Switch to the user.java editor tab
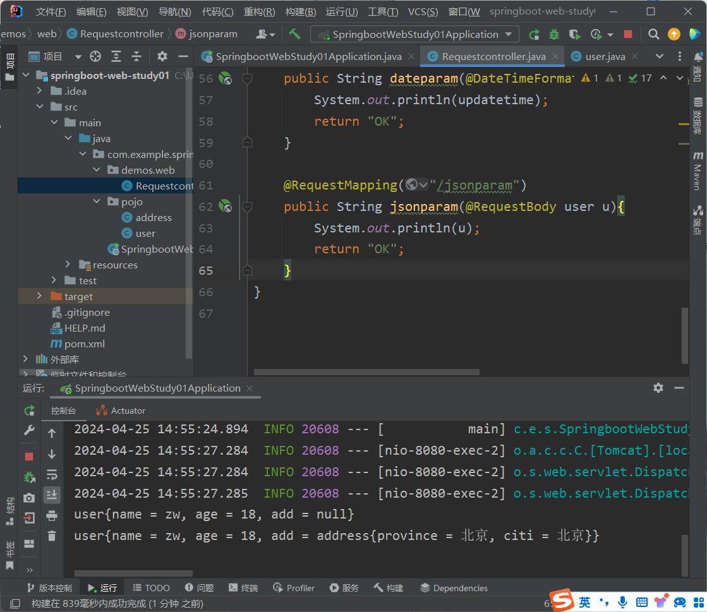 tap(605, 57)
